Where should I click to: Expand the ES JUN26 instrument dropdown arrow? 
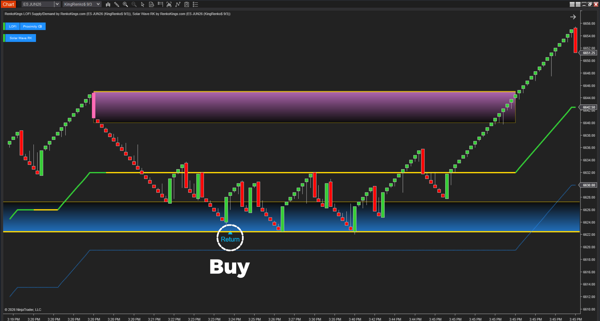57,4
